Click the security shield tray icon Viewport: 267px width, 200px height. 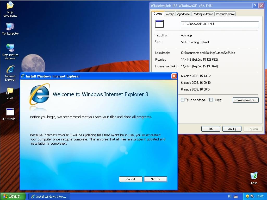247,196
